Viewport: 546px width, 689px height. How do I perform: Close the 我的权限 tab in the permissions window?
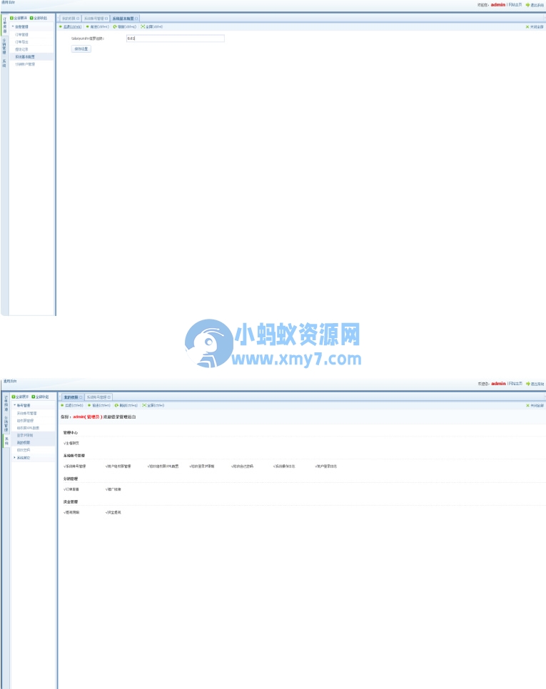(x=81, y=397)
